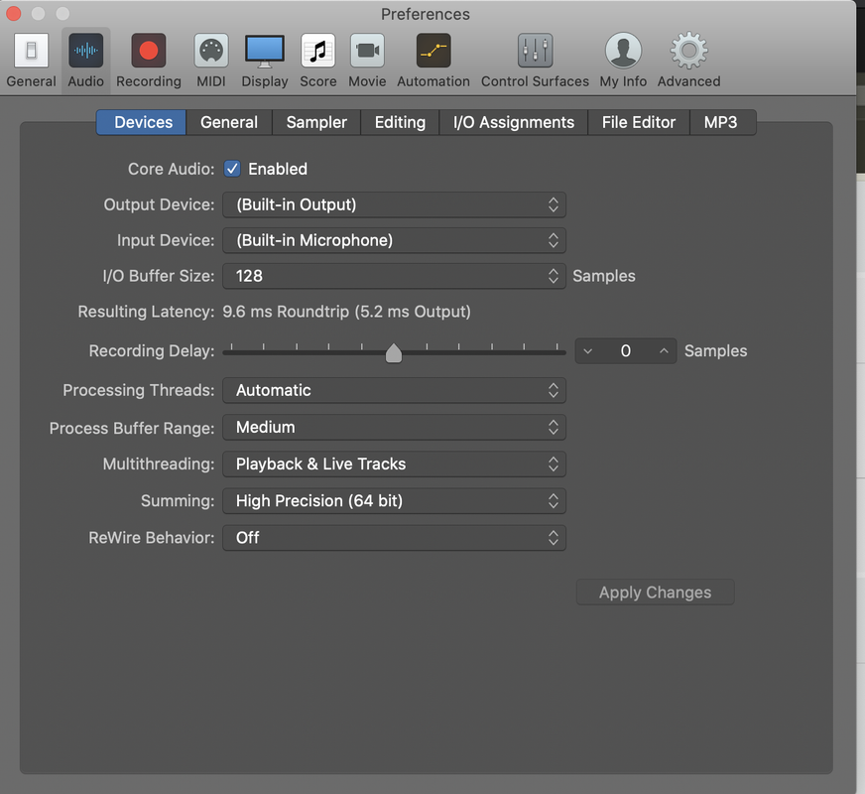Toggle Core Audio Enabled checkbox
The image size is (865, 794).
(x=232, y=169)
